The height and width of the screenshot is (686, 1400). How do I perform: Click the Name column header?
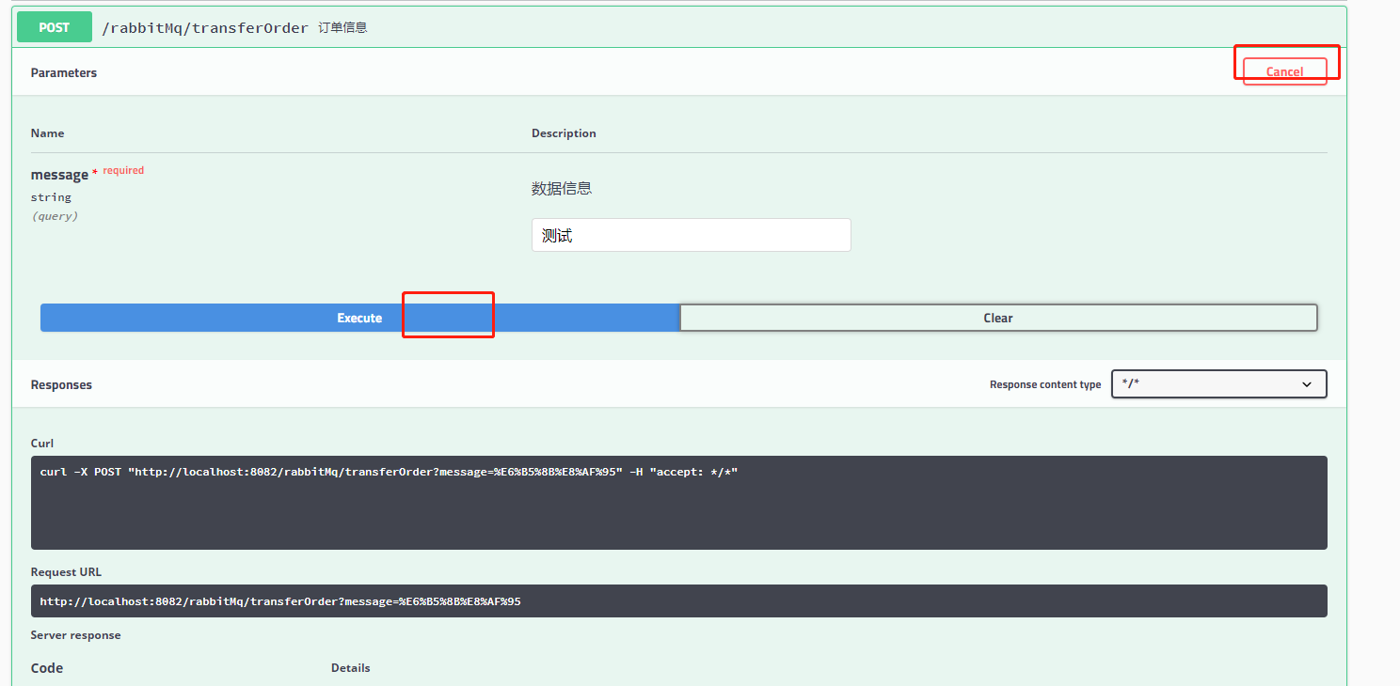pos(48,133)
